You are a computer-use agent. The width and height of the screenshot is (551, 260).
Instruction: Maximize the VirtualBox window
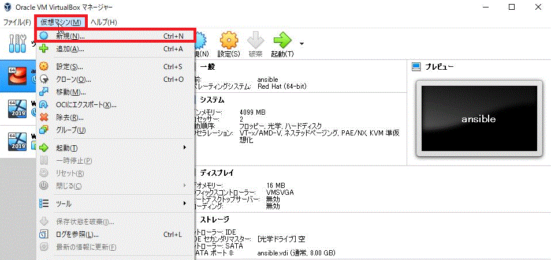(x=512, y=7)
